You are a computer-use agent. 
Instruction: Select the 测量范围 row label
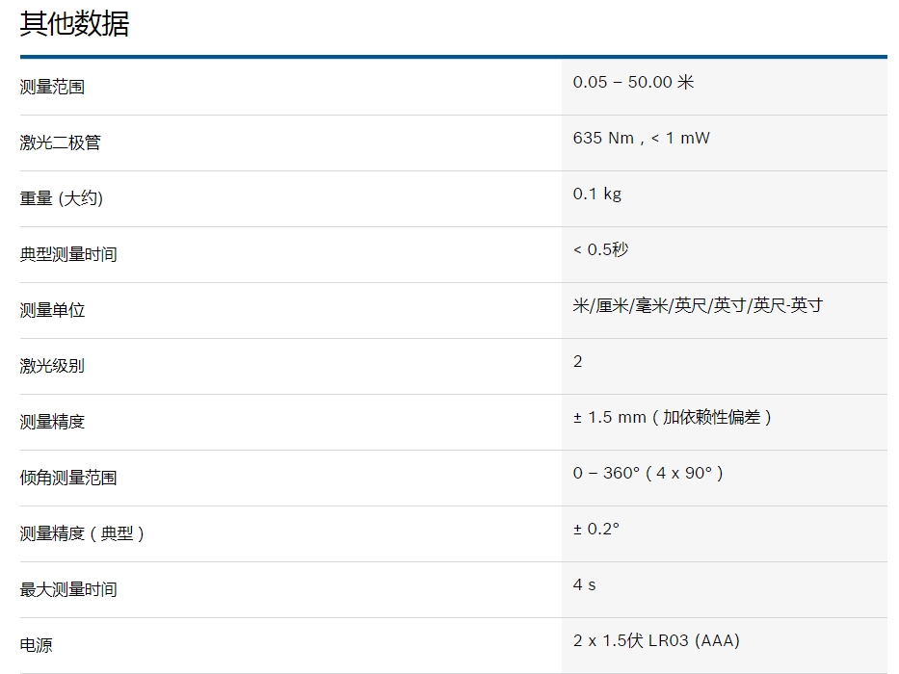[x=52, y=87]
